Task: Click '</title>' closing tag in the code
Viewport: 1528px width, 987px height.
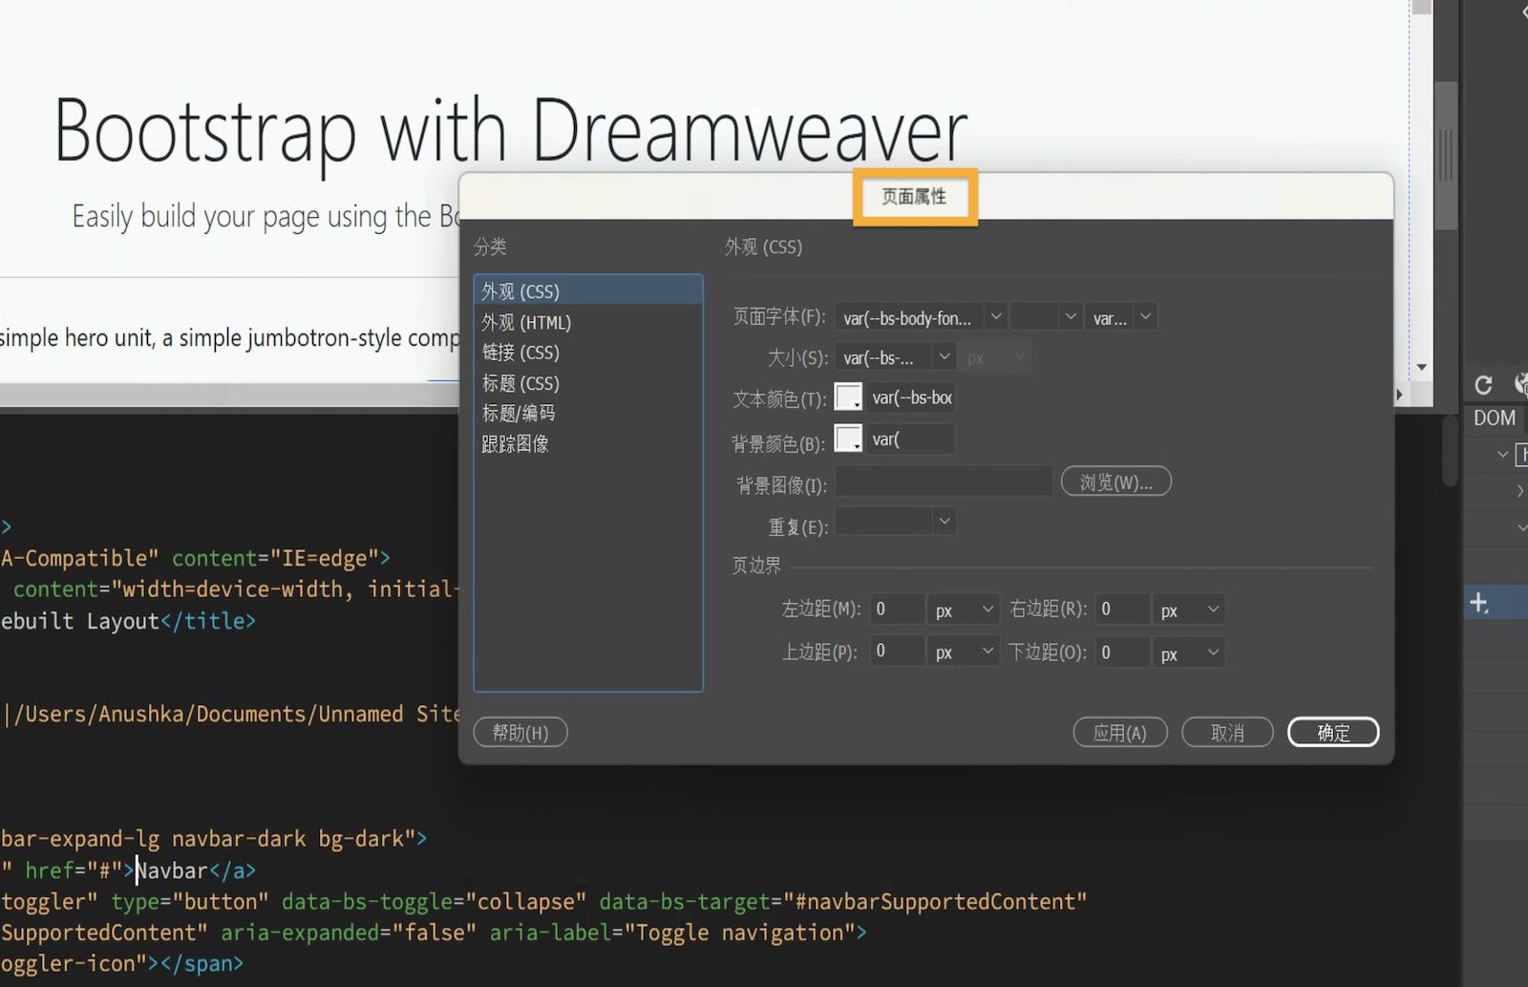Action: (x=208, y=621)
